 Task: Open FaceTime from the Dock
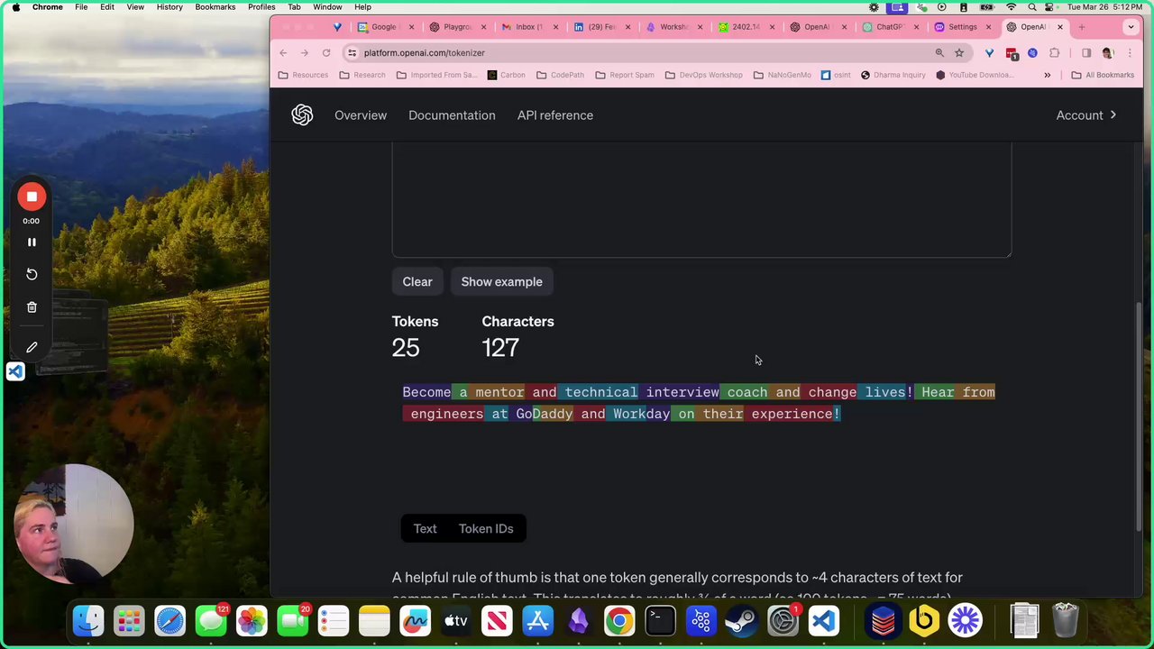click(x=292, y=621)
